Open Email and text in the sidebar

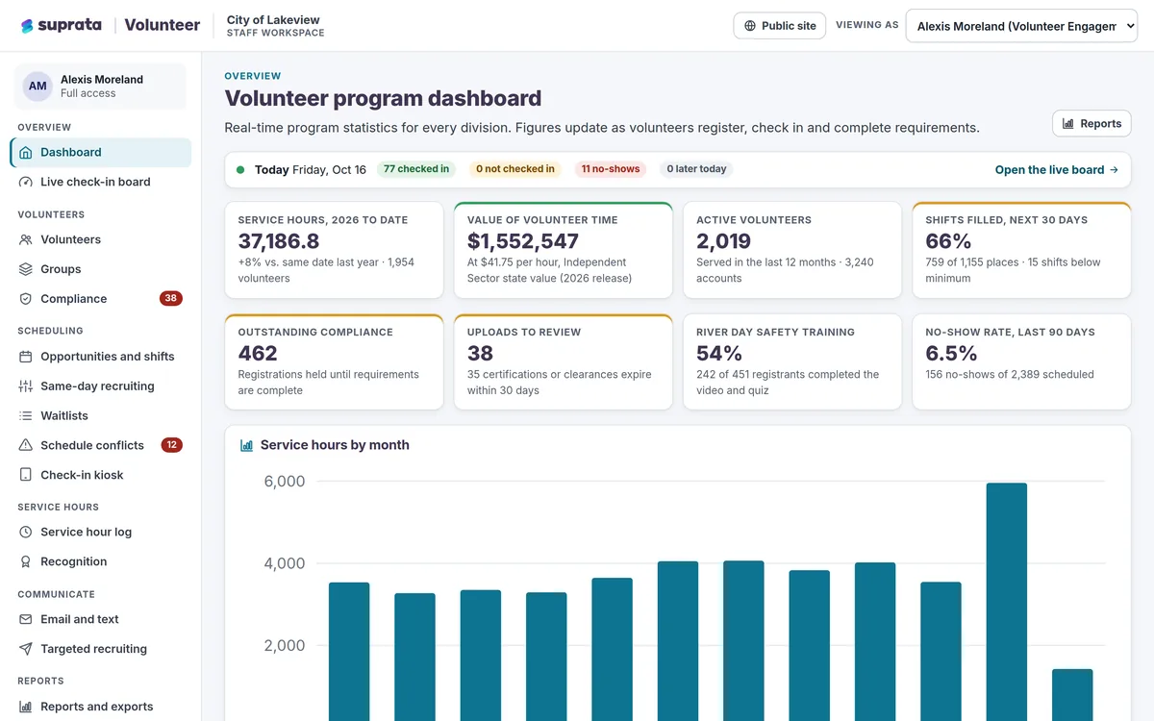[101, 619]
